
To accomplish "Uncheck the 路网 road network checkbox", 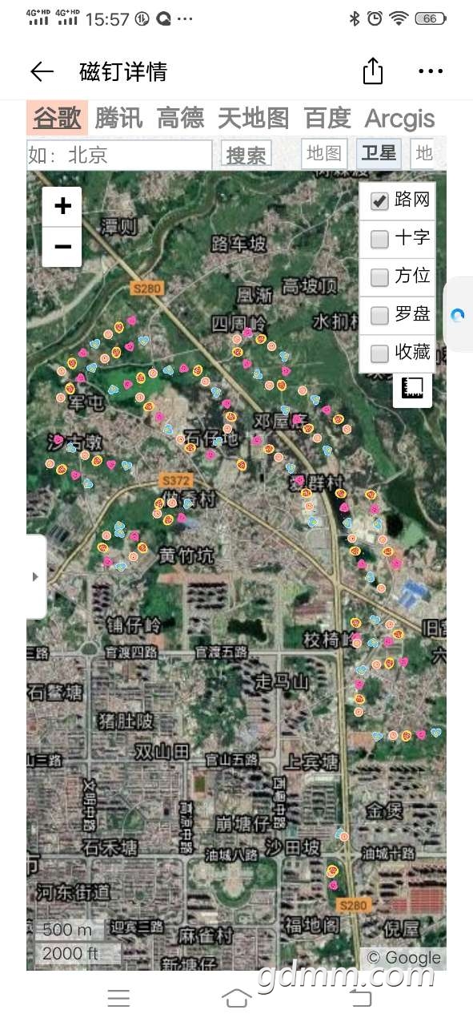I will [379, 201].
